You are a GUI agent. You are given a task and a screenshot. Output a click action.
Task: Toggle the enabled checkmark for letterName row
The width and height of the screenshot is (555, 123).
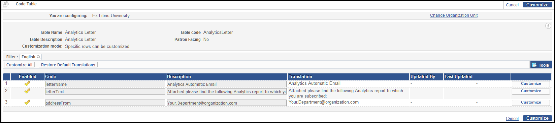[27, 84]
